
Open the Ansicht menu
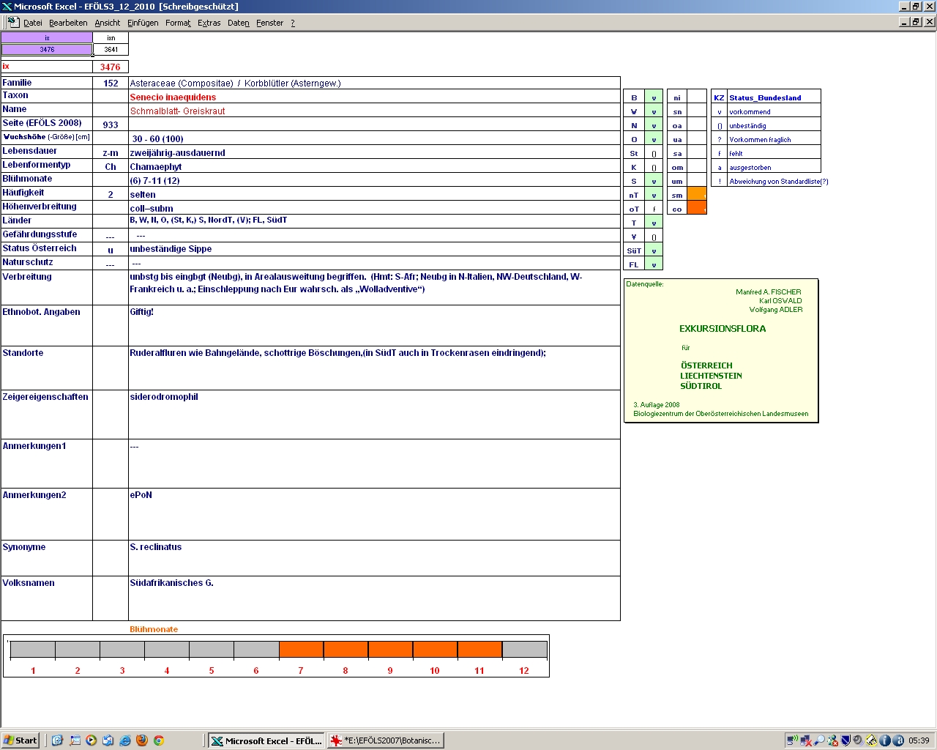pos(108,23)
